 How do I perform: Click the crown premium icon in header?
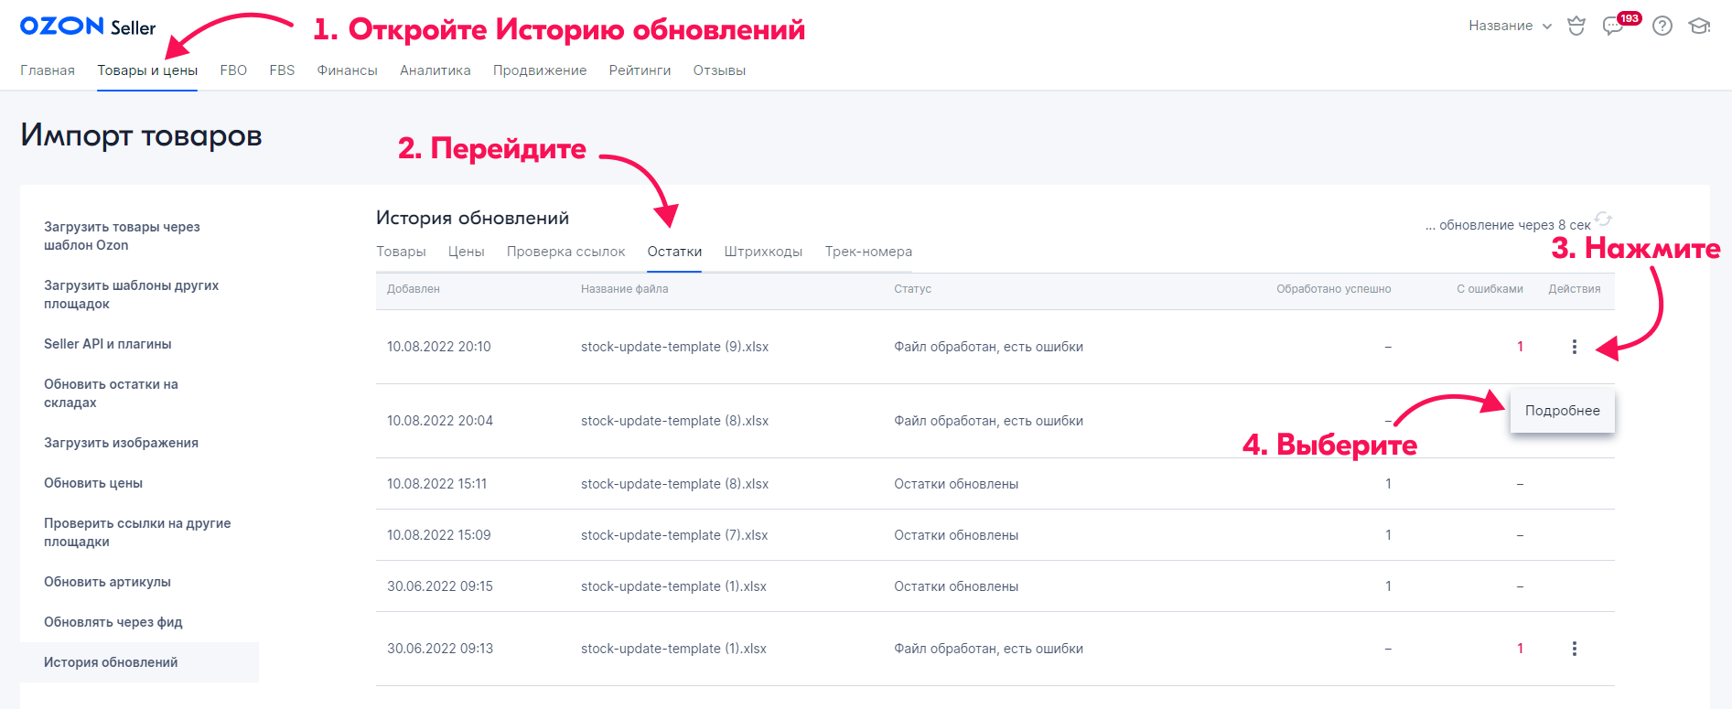(x=1576, y=26)
